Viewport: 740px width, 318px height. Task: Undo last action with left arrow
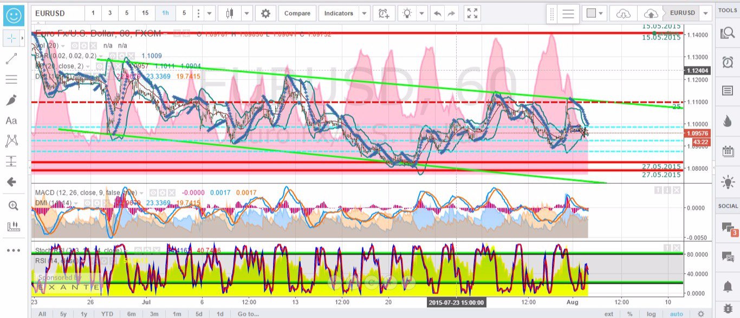point(438,13)
